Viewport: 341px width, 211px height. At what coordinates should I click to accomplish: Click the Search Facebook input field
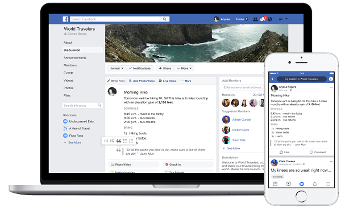pos(119,19)
